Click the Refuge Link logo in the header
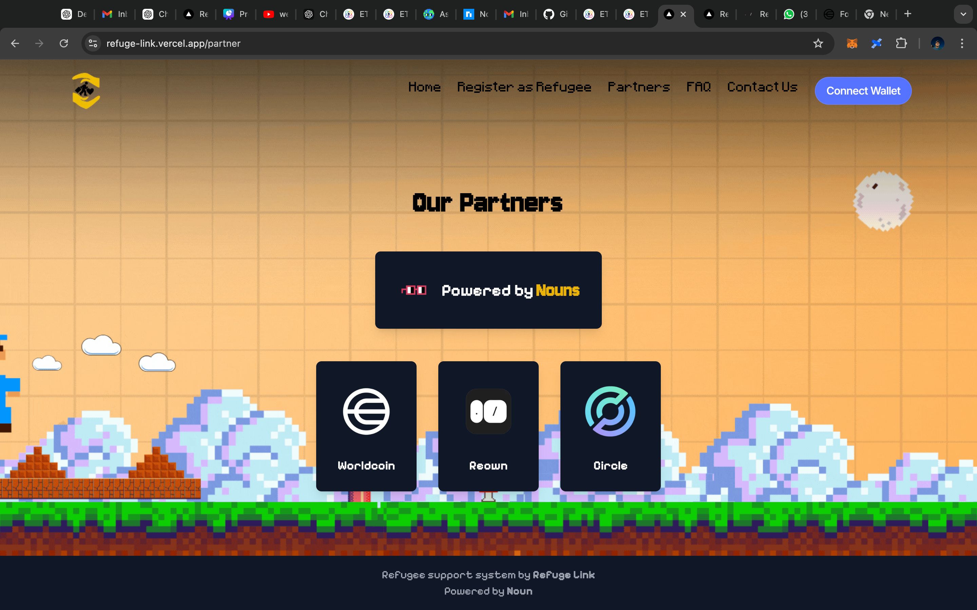977x610 pixels. pos(86,90)
